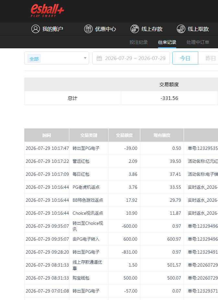
Task: Click the online deposit icon
Action: click(x=135, y=29)
